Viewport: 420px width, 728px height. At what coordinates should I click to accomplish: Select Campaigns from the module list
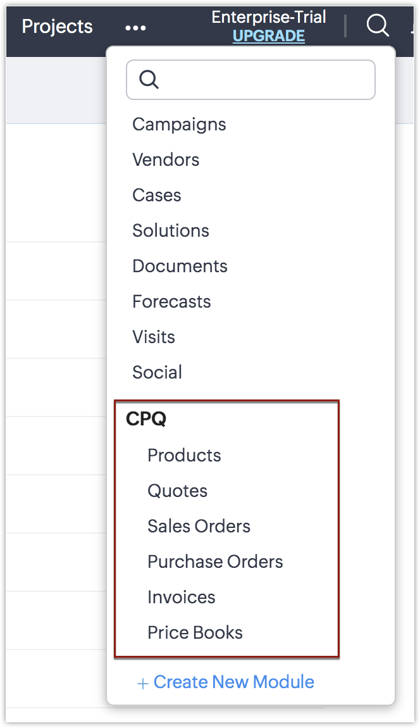pos(179,124)
